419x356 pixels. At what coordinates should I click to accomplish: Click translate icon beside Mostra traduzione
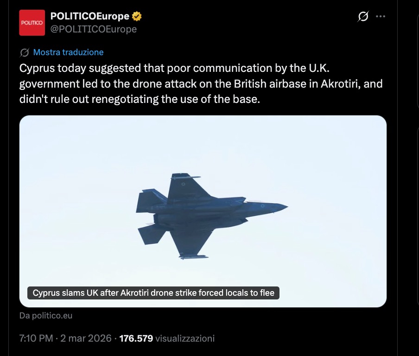tap(25, 52)
